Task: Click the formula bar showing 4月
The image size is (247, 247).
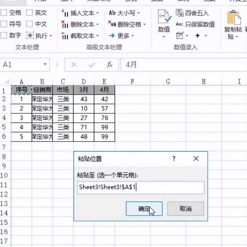Action: click(x=184, y=65)
